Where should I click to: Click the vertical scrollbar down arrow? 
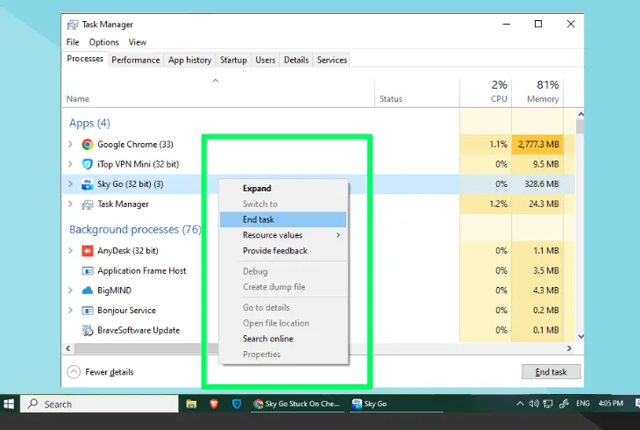tap(580, 337)
